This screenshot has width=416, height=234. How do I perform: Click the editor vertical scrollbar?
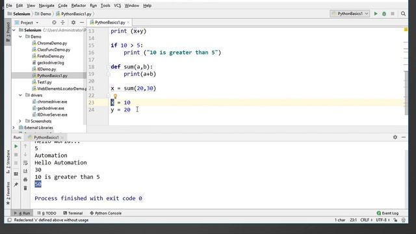(406, 93)
